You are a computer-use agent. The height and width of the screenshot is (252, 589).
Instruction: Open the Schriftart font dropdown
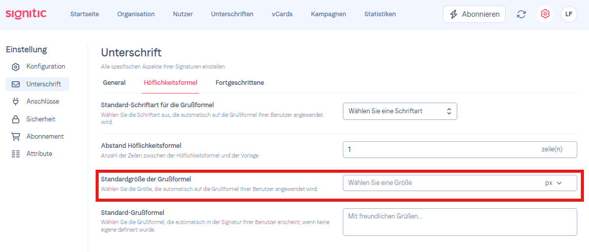(400, 111)
